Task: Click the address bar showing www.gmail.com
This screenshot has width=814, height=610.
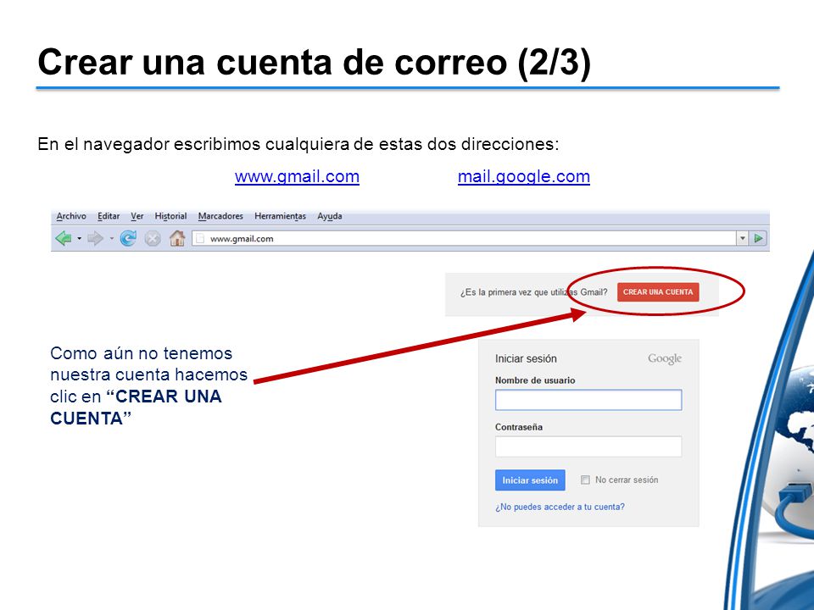Action: [464, 239]
